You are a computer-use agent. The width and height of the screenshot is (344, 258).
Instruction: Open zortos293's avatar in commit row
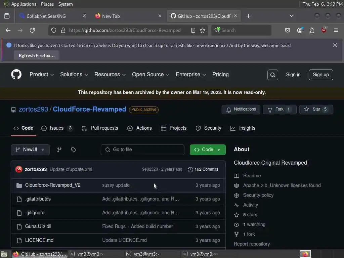click(x=19, y=169)
